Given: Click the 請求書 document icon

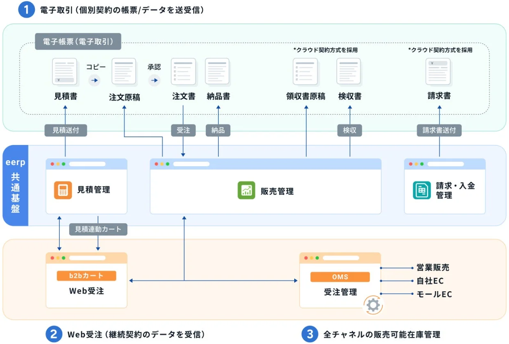Looking at the screenshot, I should [439, 72].
